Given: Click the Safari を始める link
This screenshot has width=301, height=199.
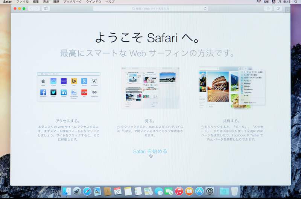Looking at the screenshot, I should 150,151.
